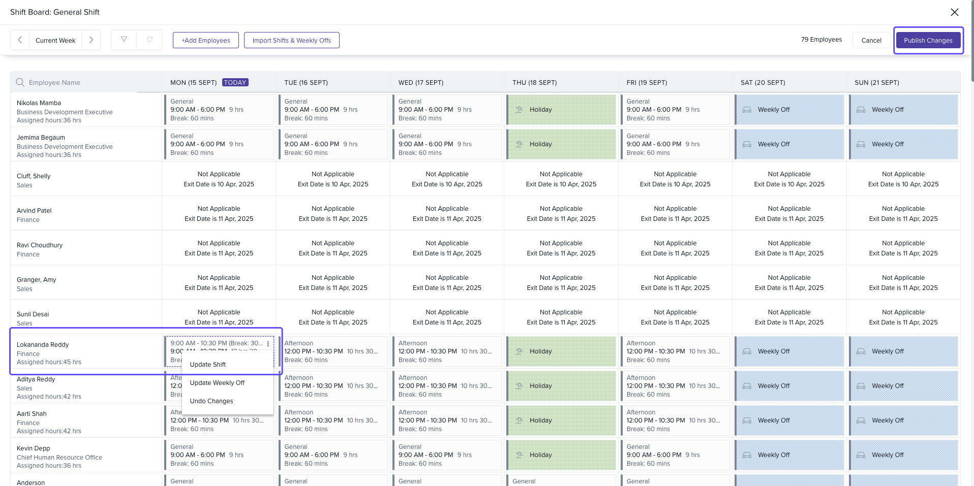Navigate to the next week using the chevron

(92, 40)
